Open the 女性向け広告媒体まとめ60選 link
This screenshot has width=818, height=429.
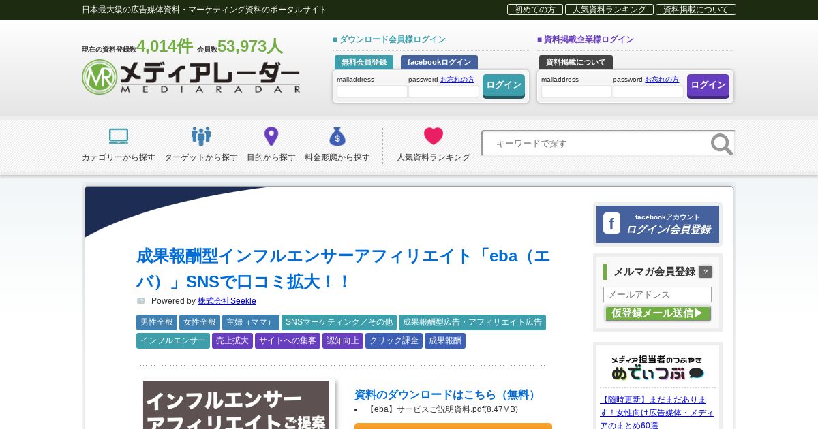point(657,413)
